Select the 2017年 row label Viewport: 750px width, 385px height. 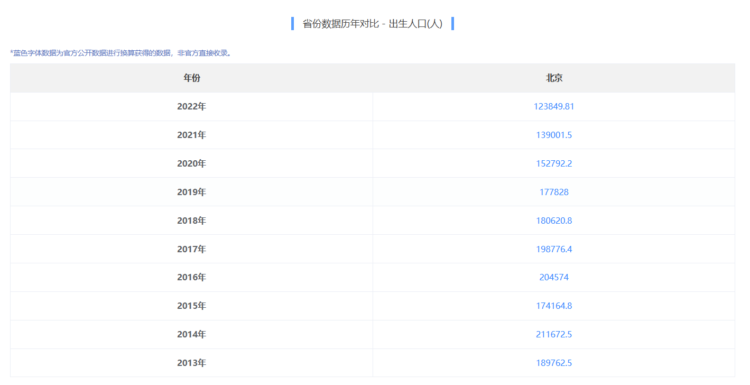(x=192, y=249)
